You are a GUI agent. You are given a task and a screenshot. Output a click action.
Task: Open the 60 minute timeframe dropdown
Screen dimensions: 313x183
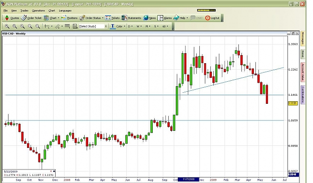pyautogui.click(x=165, y=27)
